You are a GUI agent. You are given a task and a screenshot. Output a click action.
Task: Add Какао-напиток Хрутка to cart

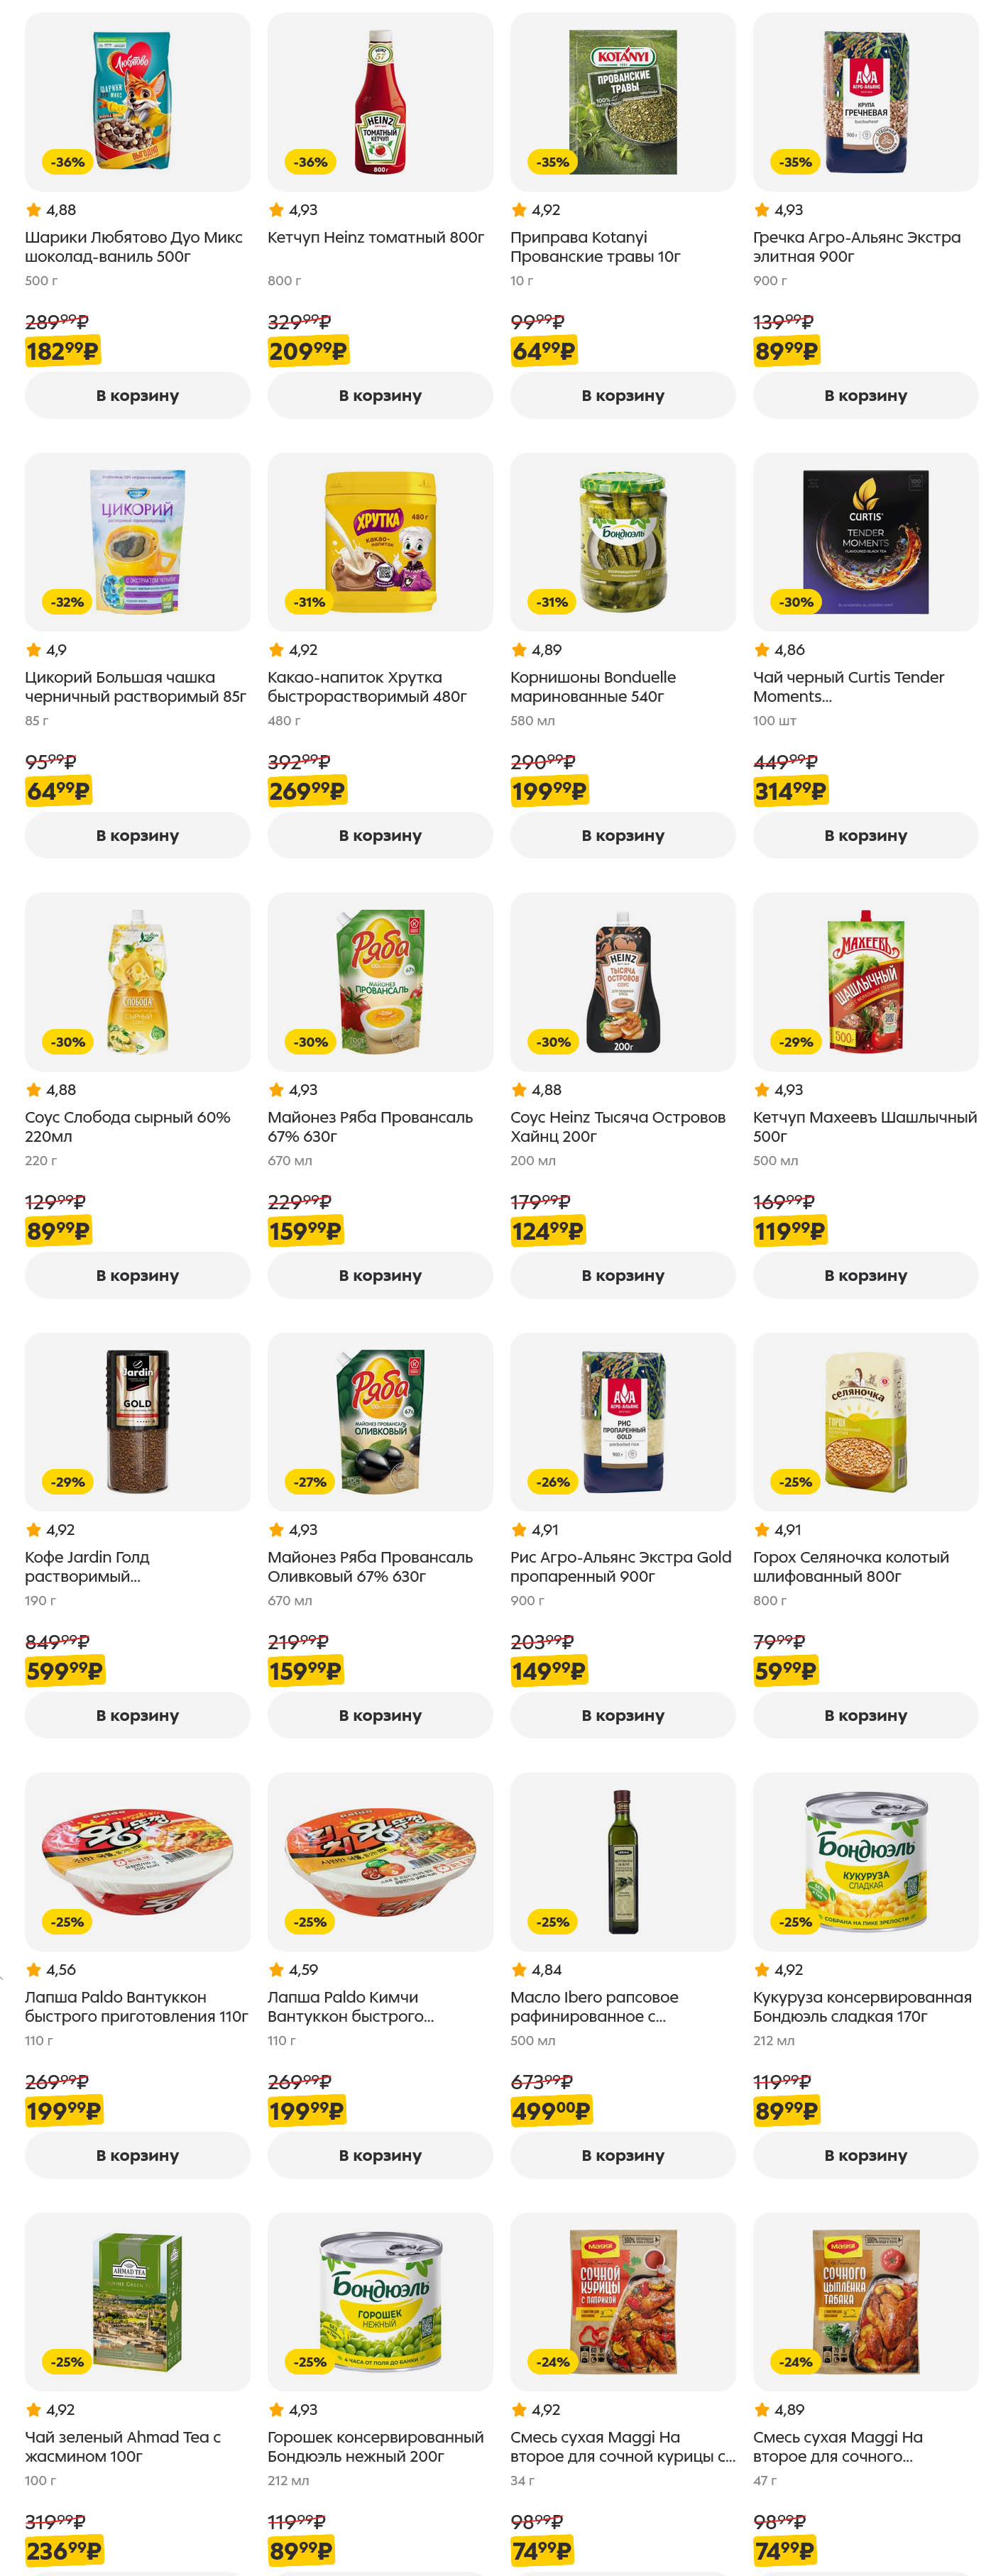tap(380, 835)
